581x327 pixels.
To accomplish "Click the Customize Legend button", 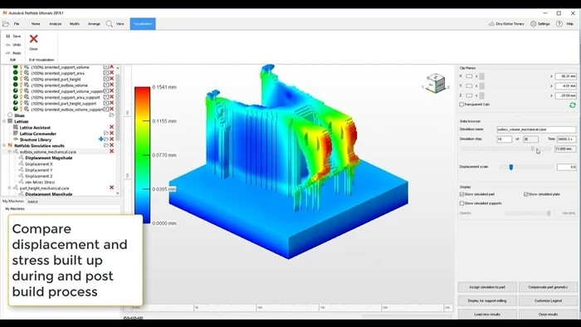I will (548, 300).
